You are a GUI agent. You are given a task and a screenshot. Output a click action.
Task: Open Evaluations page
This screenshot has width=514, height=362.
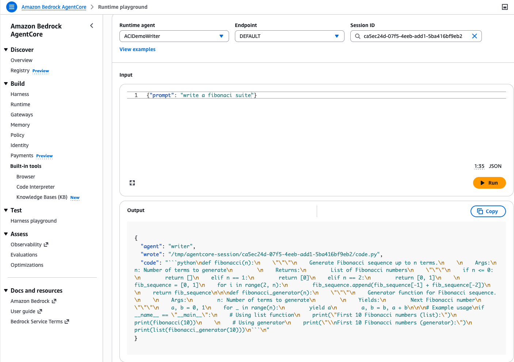point(24,255)
